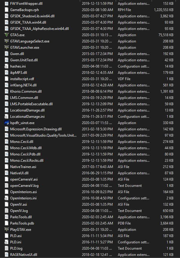The image size is (180, 258).
Task: Select LMS.PortableExecutable.dll
Action: [x=31, y=104]
